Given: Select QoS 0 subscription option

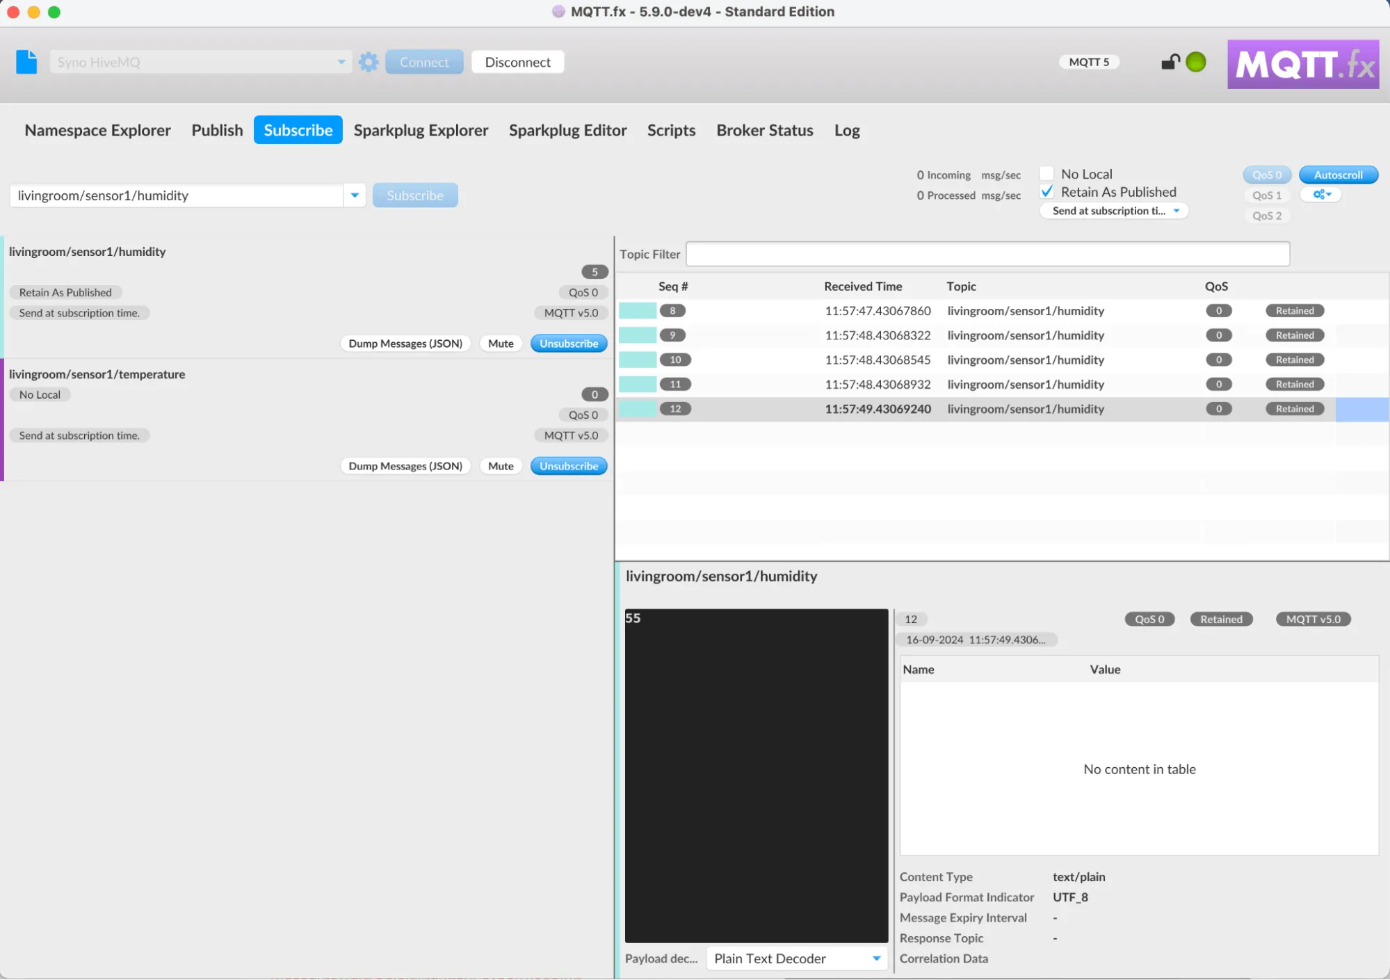Looking at the screenshot, I should point(1267,175).
